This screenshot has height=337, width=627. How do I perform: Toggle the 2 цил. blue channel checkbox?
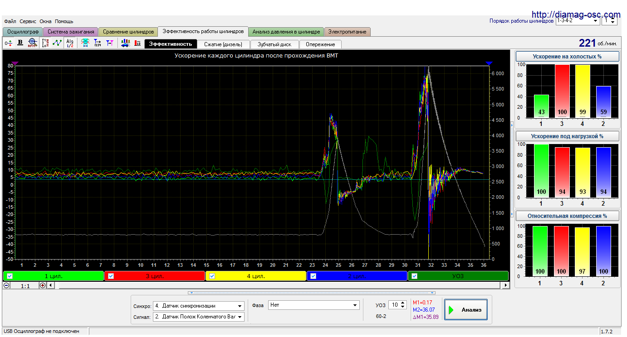313,276
